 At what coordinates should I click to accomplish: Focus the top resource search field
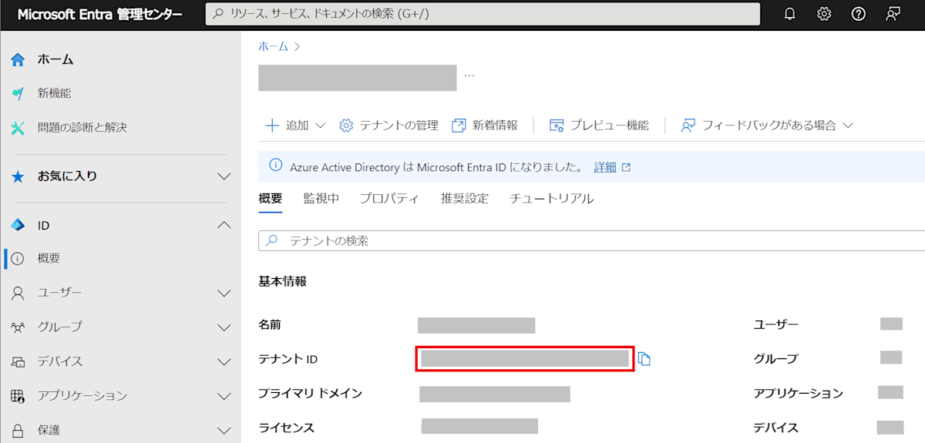pos(483,14)
